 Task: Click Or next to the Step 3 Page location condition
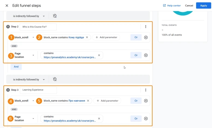click(136, 118)
